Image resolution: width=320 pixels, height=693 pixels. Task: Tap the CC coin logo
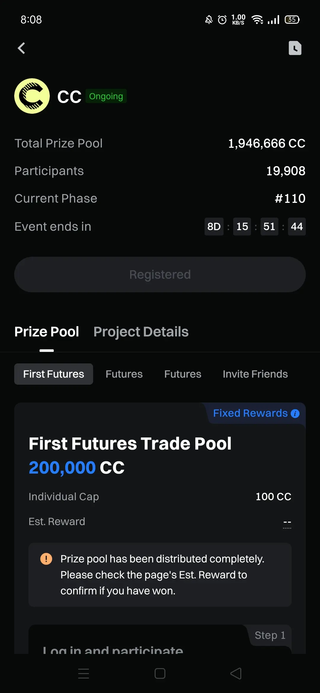tap(32, 96)
